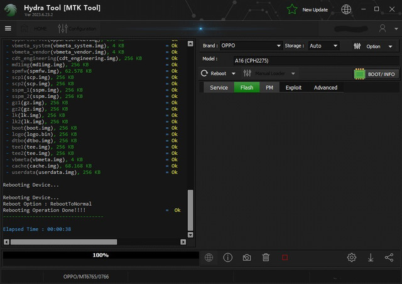Click the bottom toolbar globe icon
The width and height of the screenshot is (402, 284).
point(209,258)
